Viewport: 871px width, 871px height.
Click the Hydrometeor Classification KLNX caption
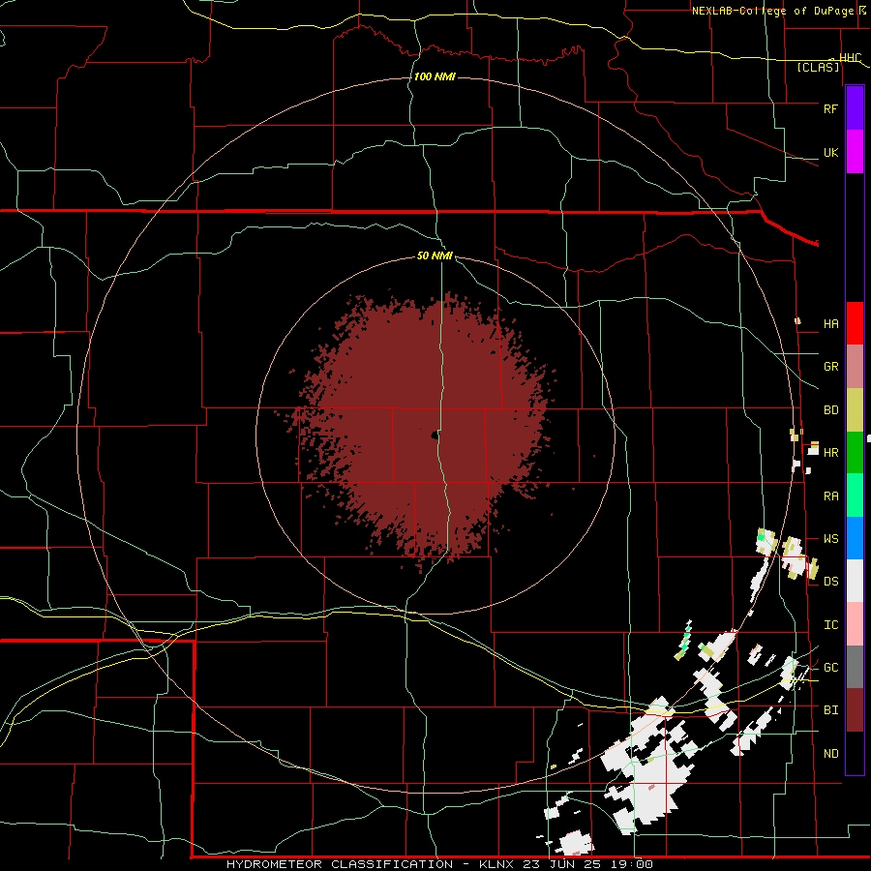439,864
